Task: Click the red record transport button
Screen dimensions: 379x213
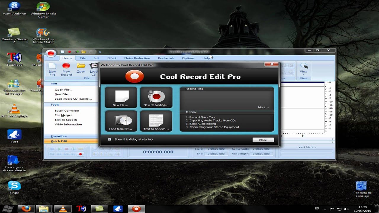Action: (x=80, y=154)
